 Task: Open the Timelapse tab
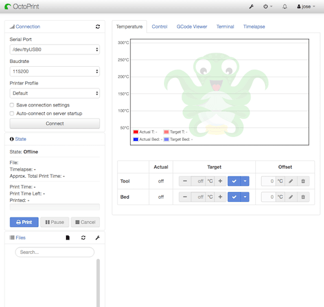pyautogui.click(x=254, y=27)
